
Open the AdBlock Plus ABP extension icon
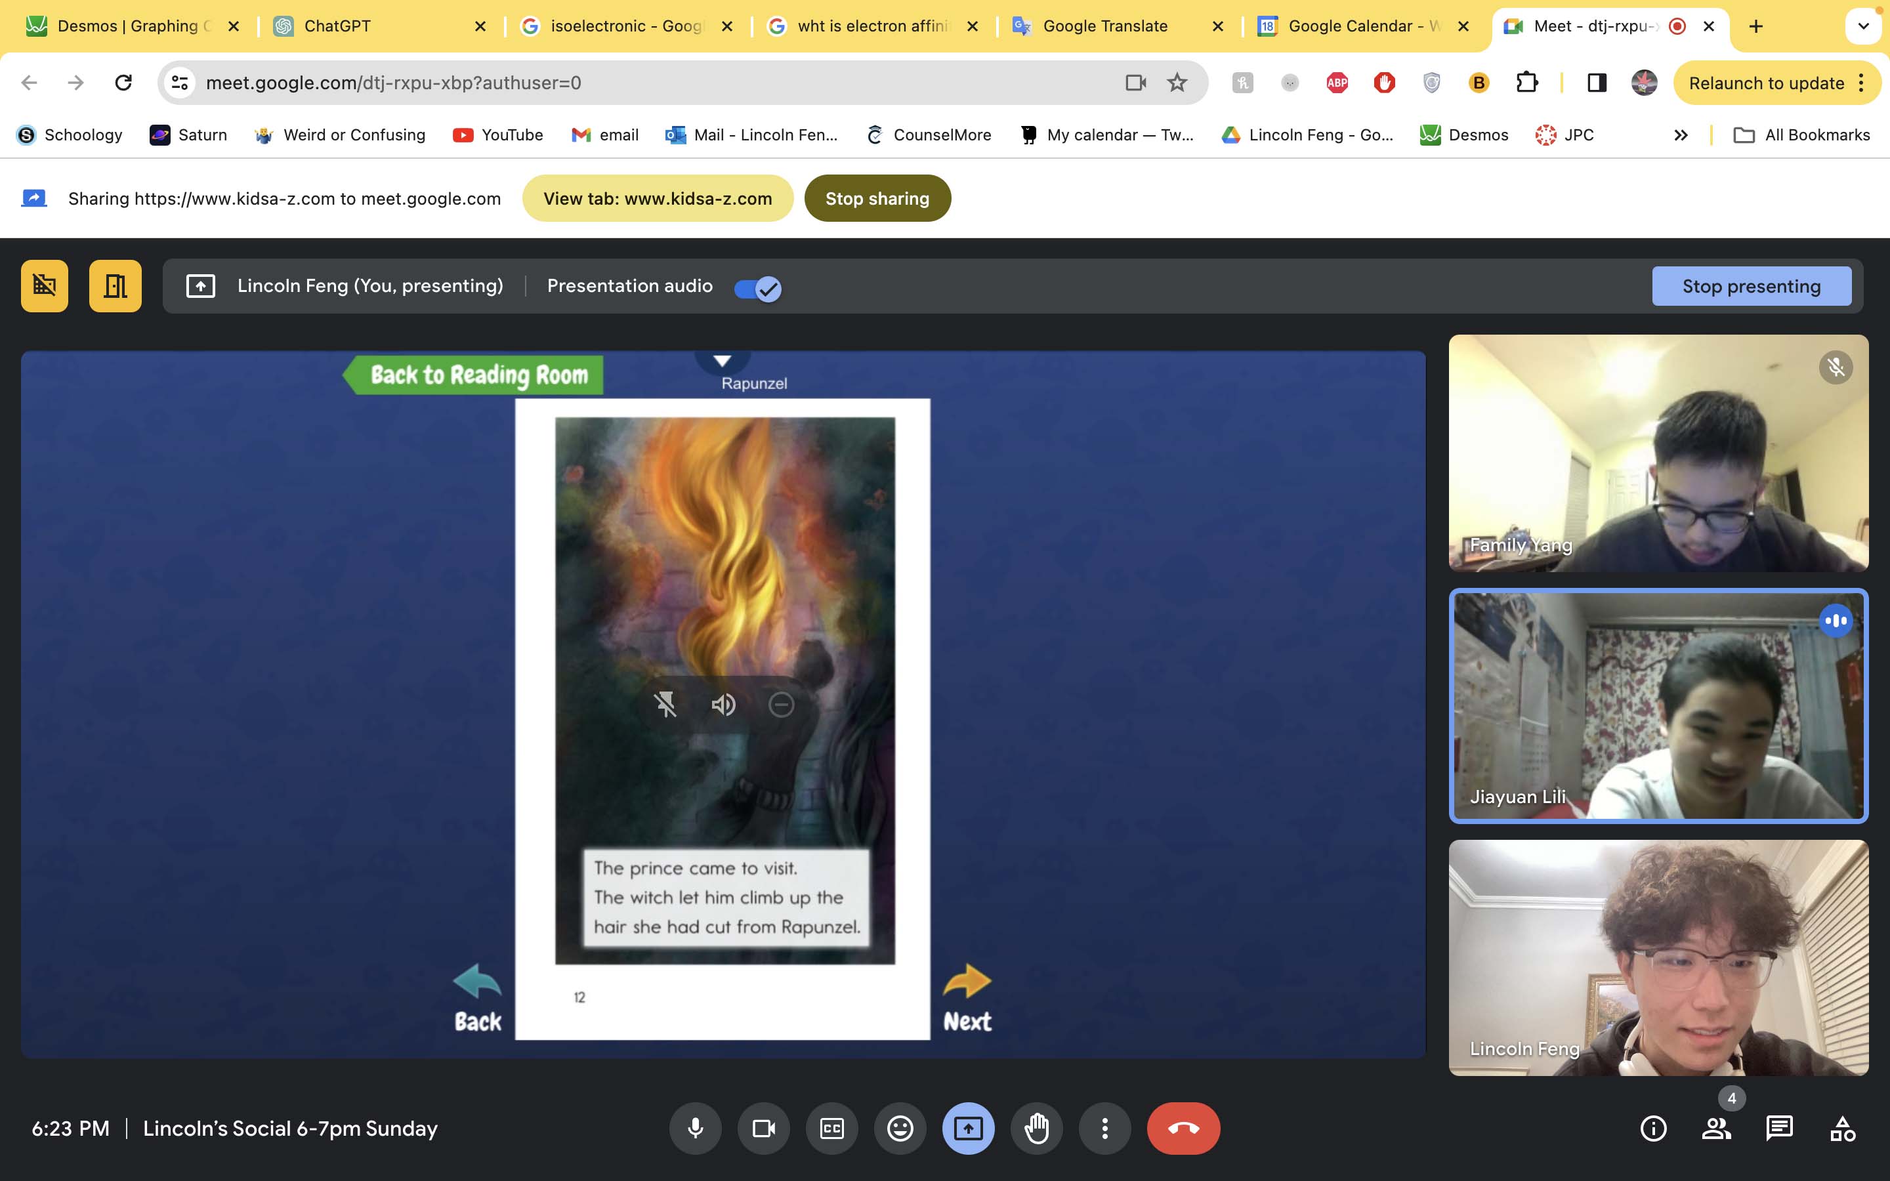[1337, 82]
